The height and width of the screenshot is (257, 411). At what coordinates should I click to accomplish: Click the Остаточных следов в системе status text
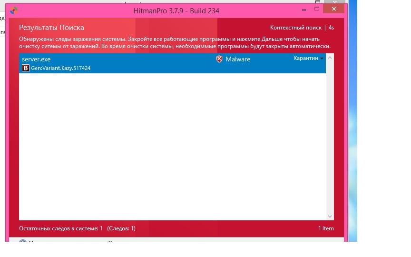tap(61, 228)
